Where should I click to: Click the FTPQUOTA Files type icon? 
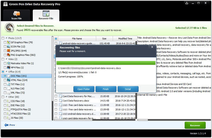(8, 109)
